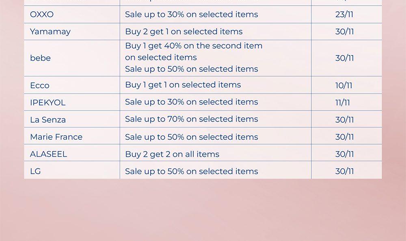
Task: Click the bebe brand name
Action: pos(40,58)
